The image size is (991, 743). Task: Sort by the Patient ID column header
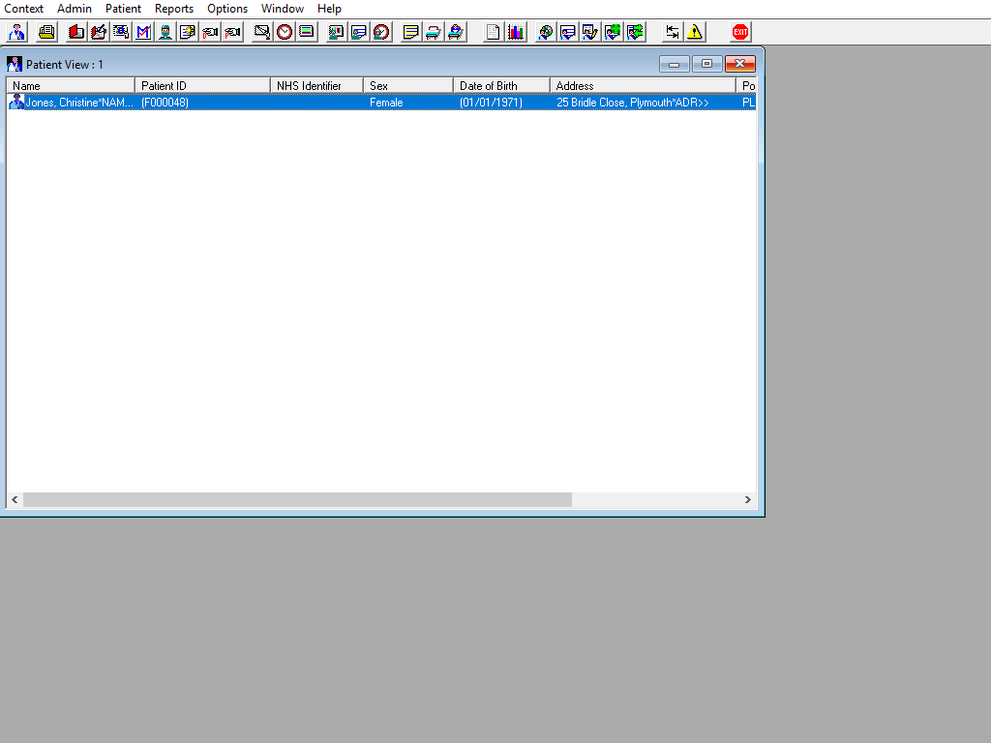[x=203, y=86]
